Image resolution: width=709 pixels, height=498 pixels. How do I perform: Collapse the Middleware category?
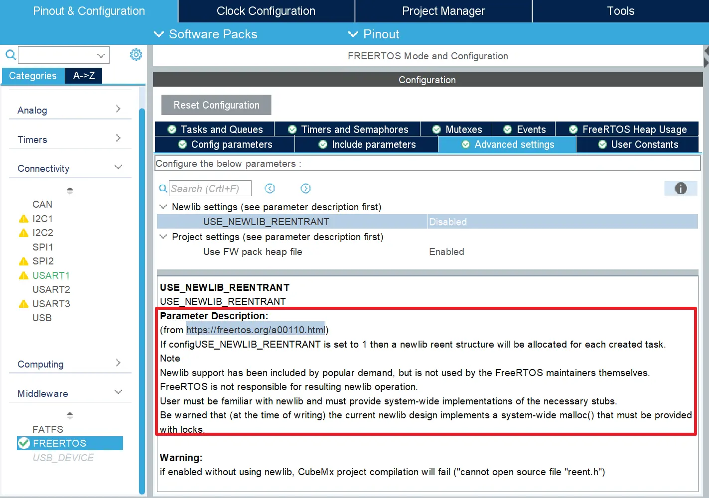click(x=118, y=392)
